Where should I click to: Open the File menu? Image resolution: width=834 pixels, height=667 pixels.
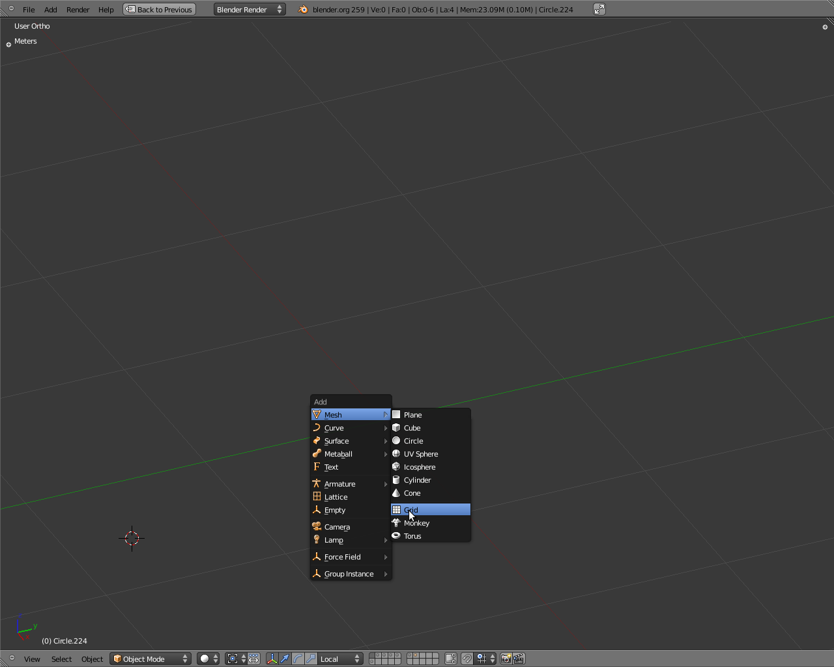[x=29, y=10]
